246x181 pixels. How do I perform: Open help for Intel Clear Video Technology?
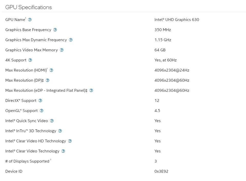click(63, 151)
